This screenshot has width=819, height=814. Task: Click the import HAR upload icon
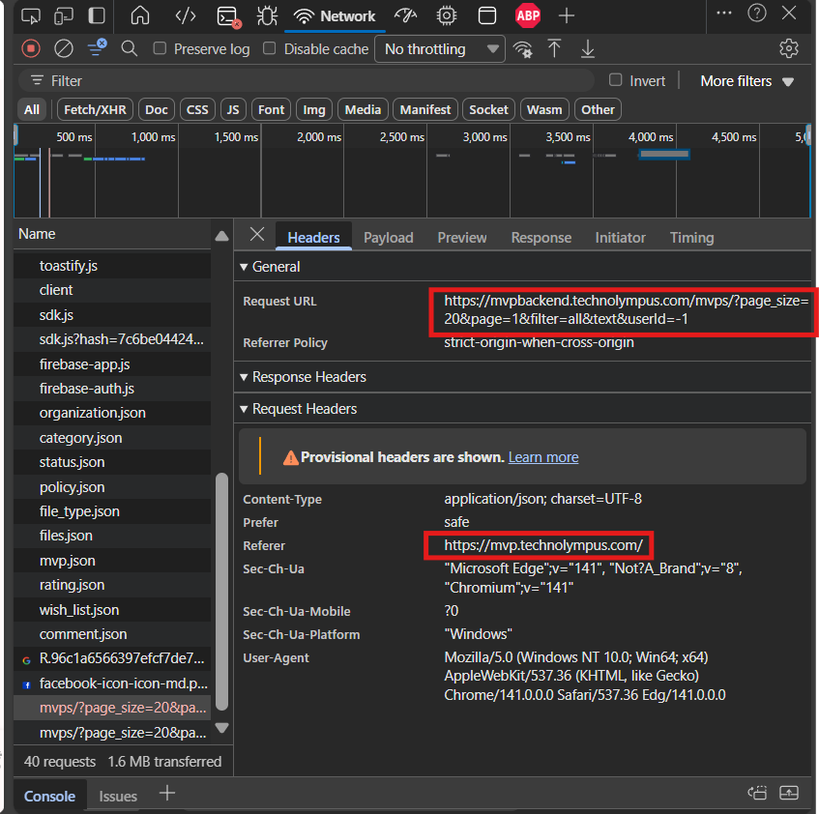pos(554,48)
